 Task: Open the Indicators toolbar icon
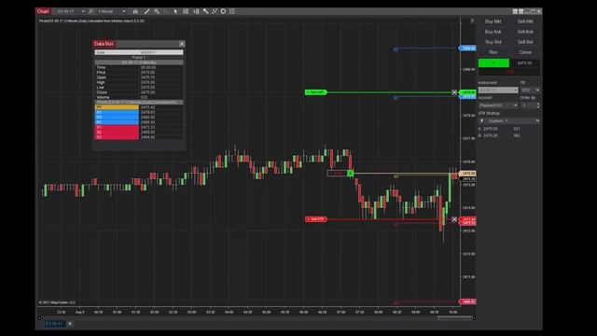point(205,11)
